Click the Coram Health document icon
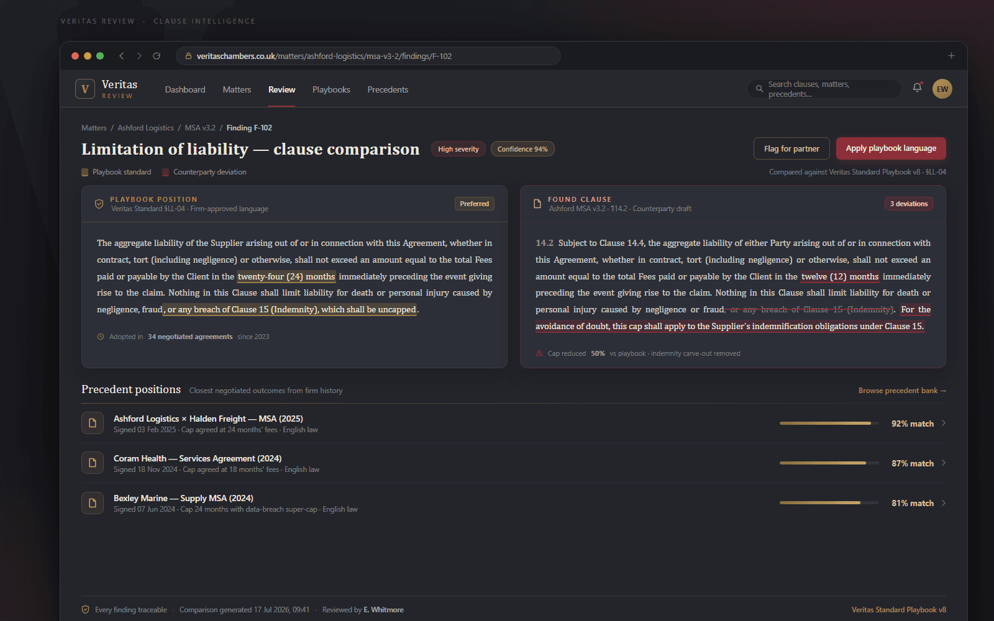 (93, 463)
